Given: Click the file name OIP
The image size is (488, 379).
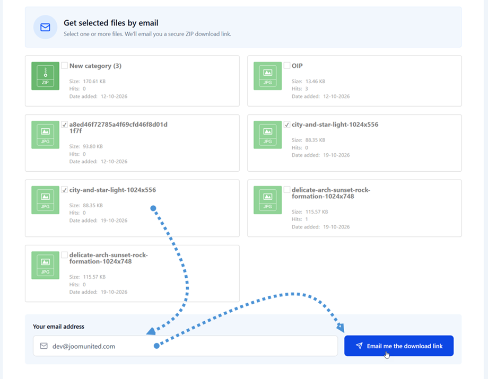Looking at the screenshot, I should [297, 66].
